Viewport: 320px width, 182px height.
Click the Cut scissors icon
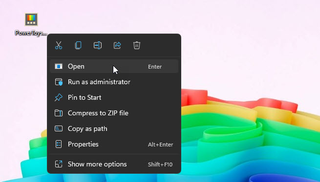[x=59, y=45]
